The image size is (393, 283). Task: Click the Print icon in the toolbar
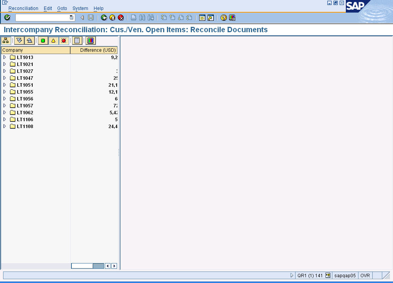[x=134, y=18]
